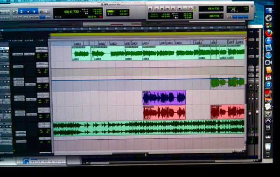Click Return to Zero transport button
280x177 pixels.
click(x=156, y=8)
